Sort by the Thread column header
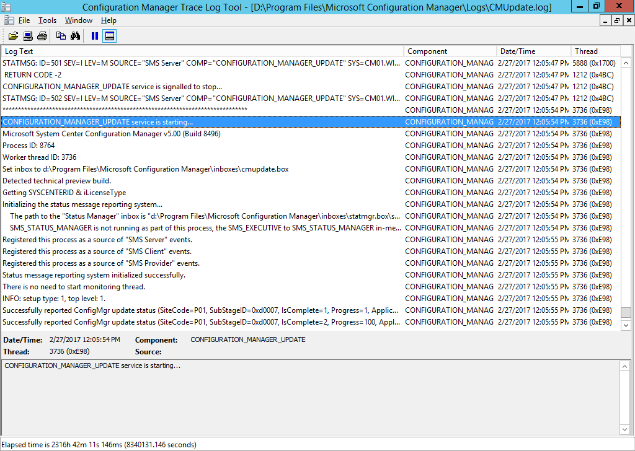This screenshot has height=451, width=635. coord(595,51)
